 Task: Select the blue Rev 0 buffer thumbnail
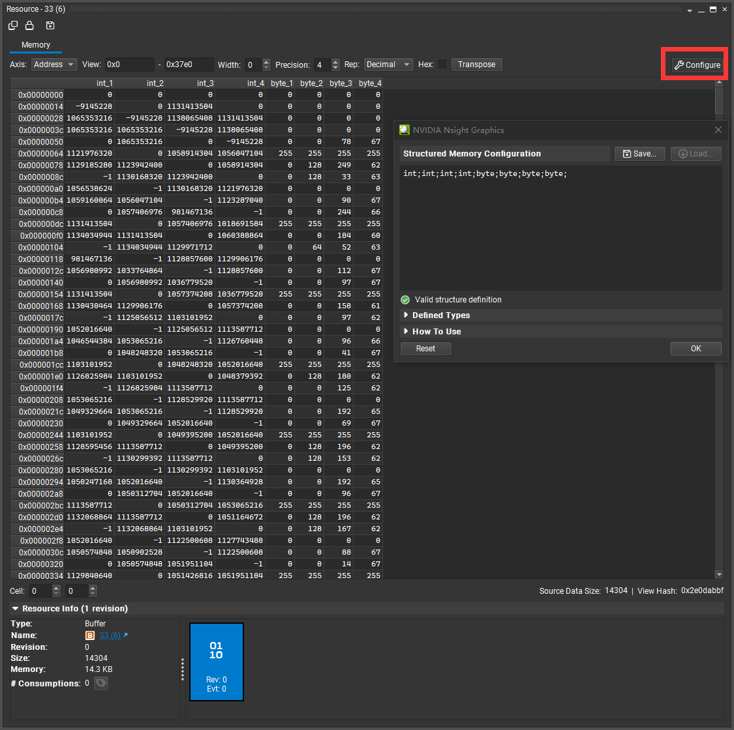point(217,662)
